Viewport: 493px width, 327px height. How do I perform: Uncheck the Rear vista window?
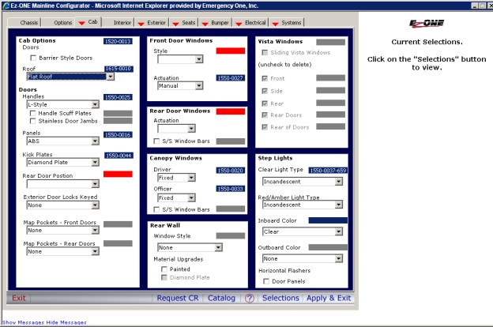[265, 103]
